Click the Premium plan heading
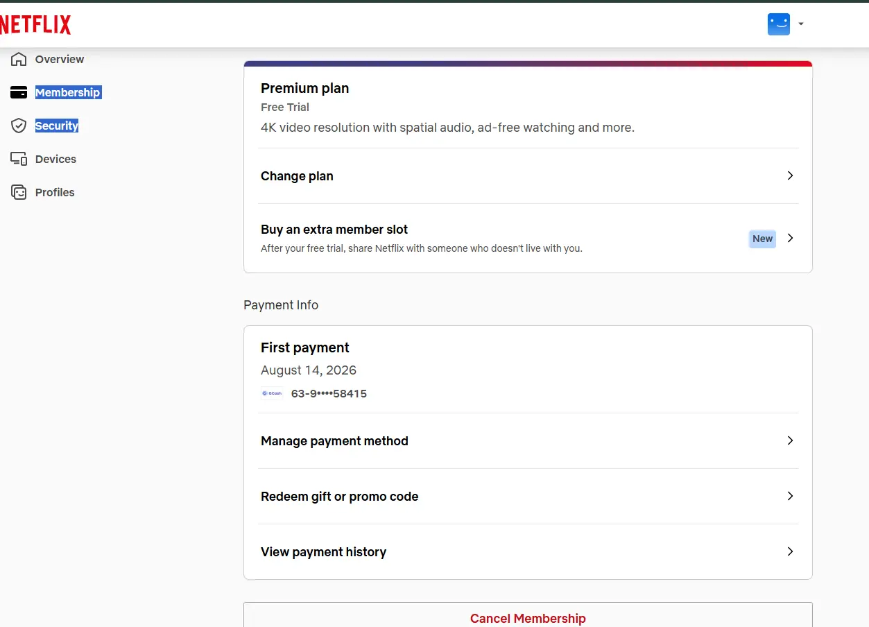Screen dimensions: 869x627 click(304, 88)
